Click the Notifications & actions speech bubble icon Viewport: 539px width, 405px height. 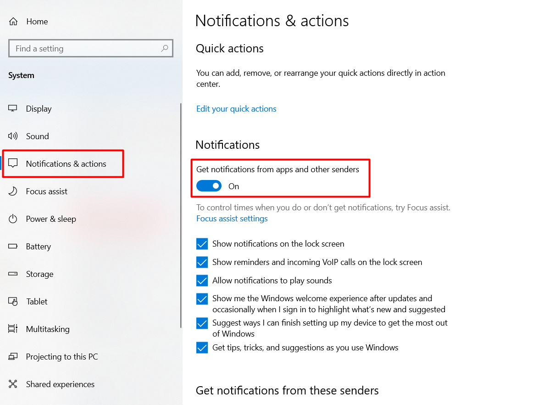(x=13, y=163)
